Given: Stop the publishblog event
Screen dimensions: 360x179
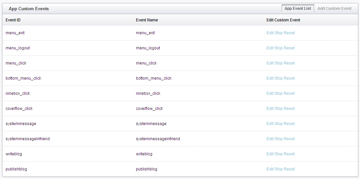Looking at the screenshot, I should tap(278, 169).
